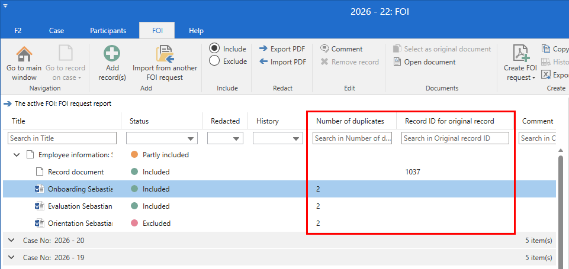Click Export PDF arrow button
The image size is (569, 269).
(282, 49)
